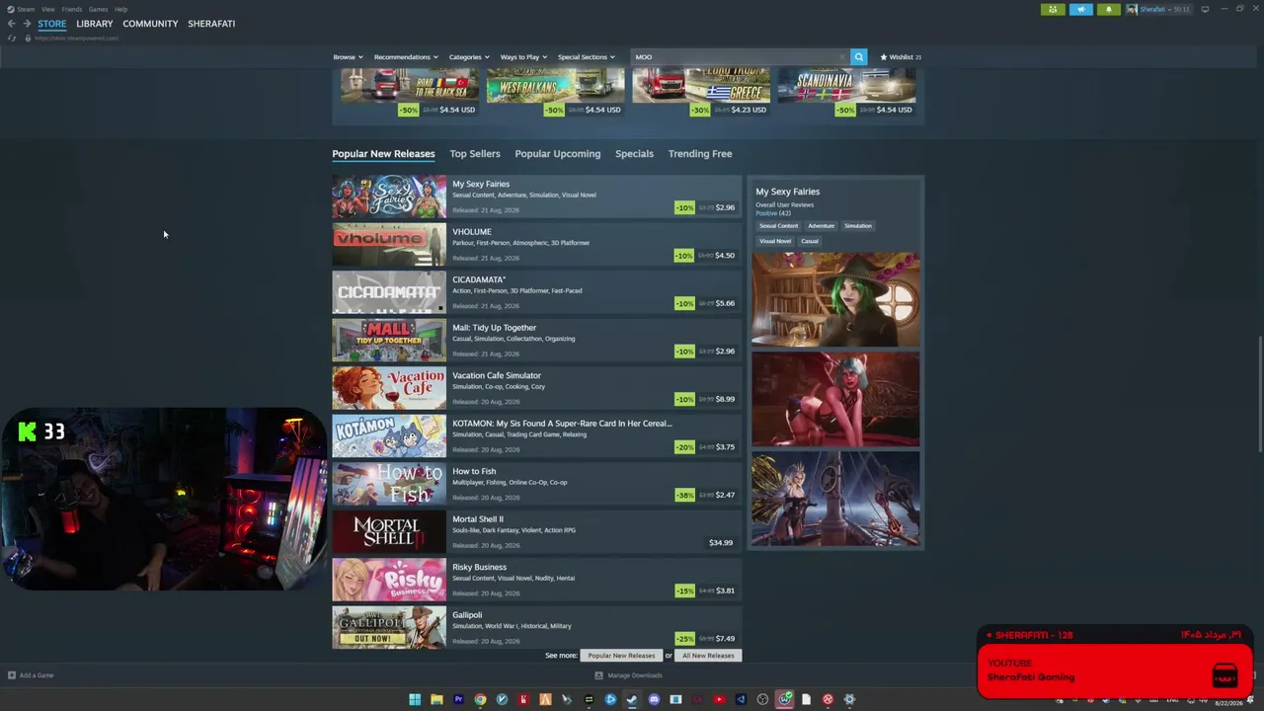Click the Sexual Content tag button
Viewport: 1264px width, 711px height.
(x=778, y=226)
